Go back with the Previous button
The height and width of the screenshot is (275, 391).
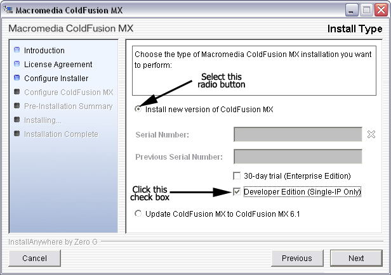296,258
